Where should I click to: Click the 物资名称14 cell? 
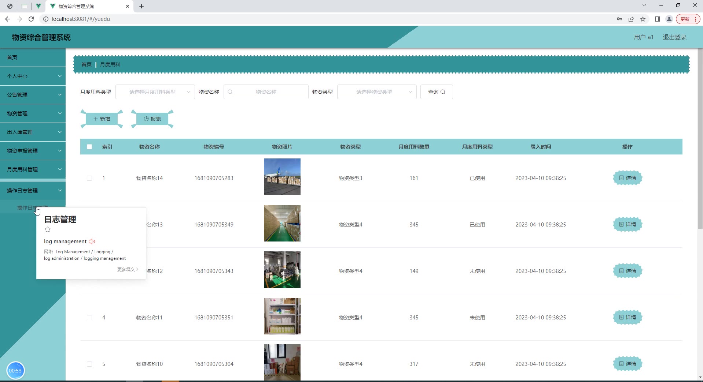tap(150, 178)
